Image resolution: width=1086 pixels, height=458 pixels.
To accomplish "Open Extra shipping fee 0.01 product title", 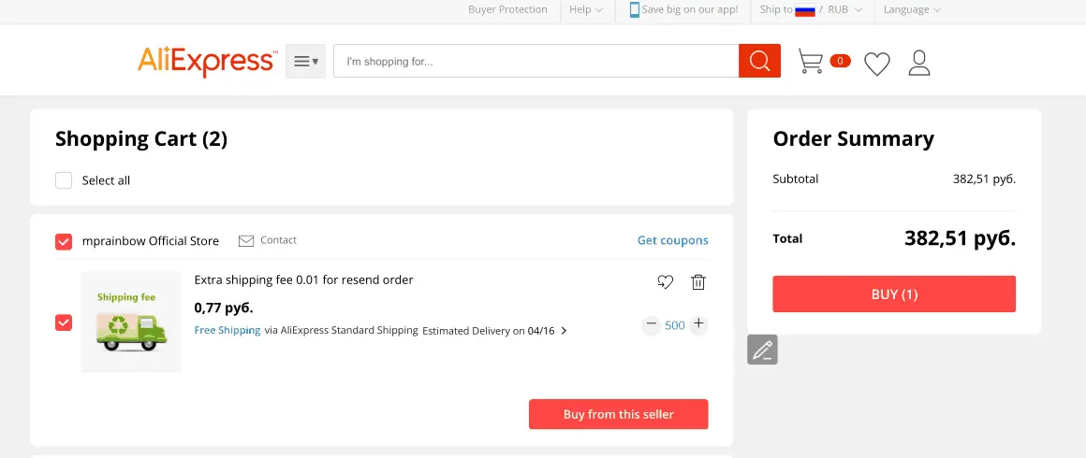I will click(303, 280).
